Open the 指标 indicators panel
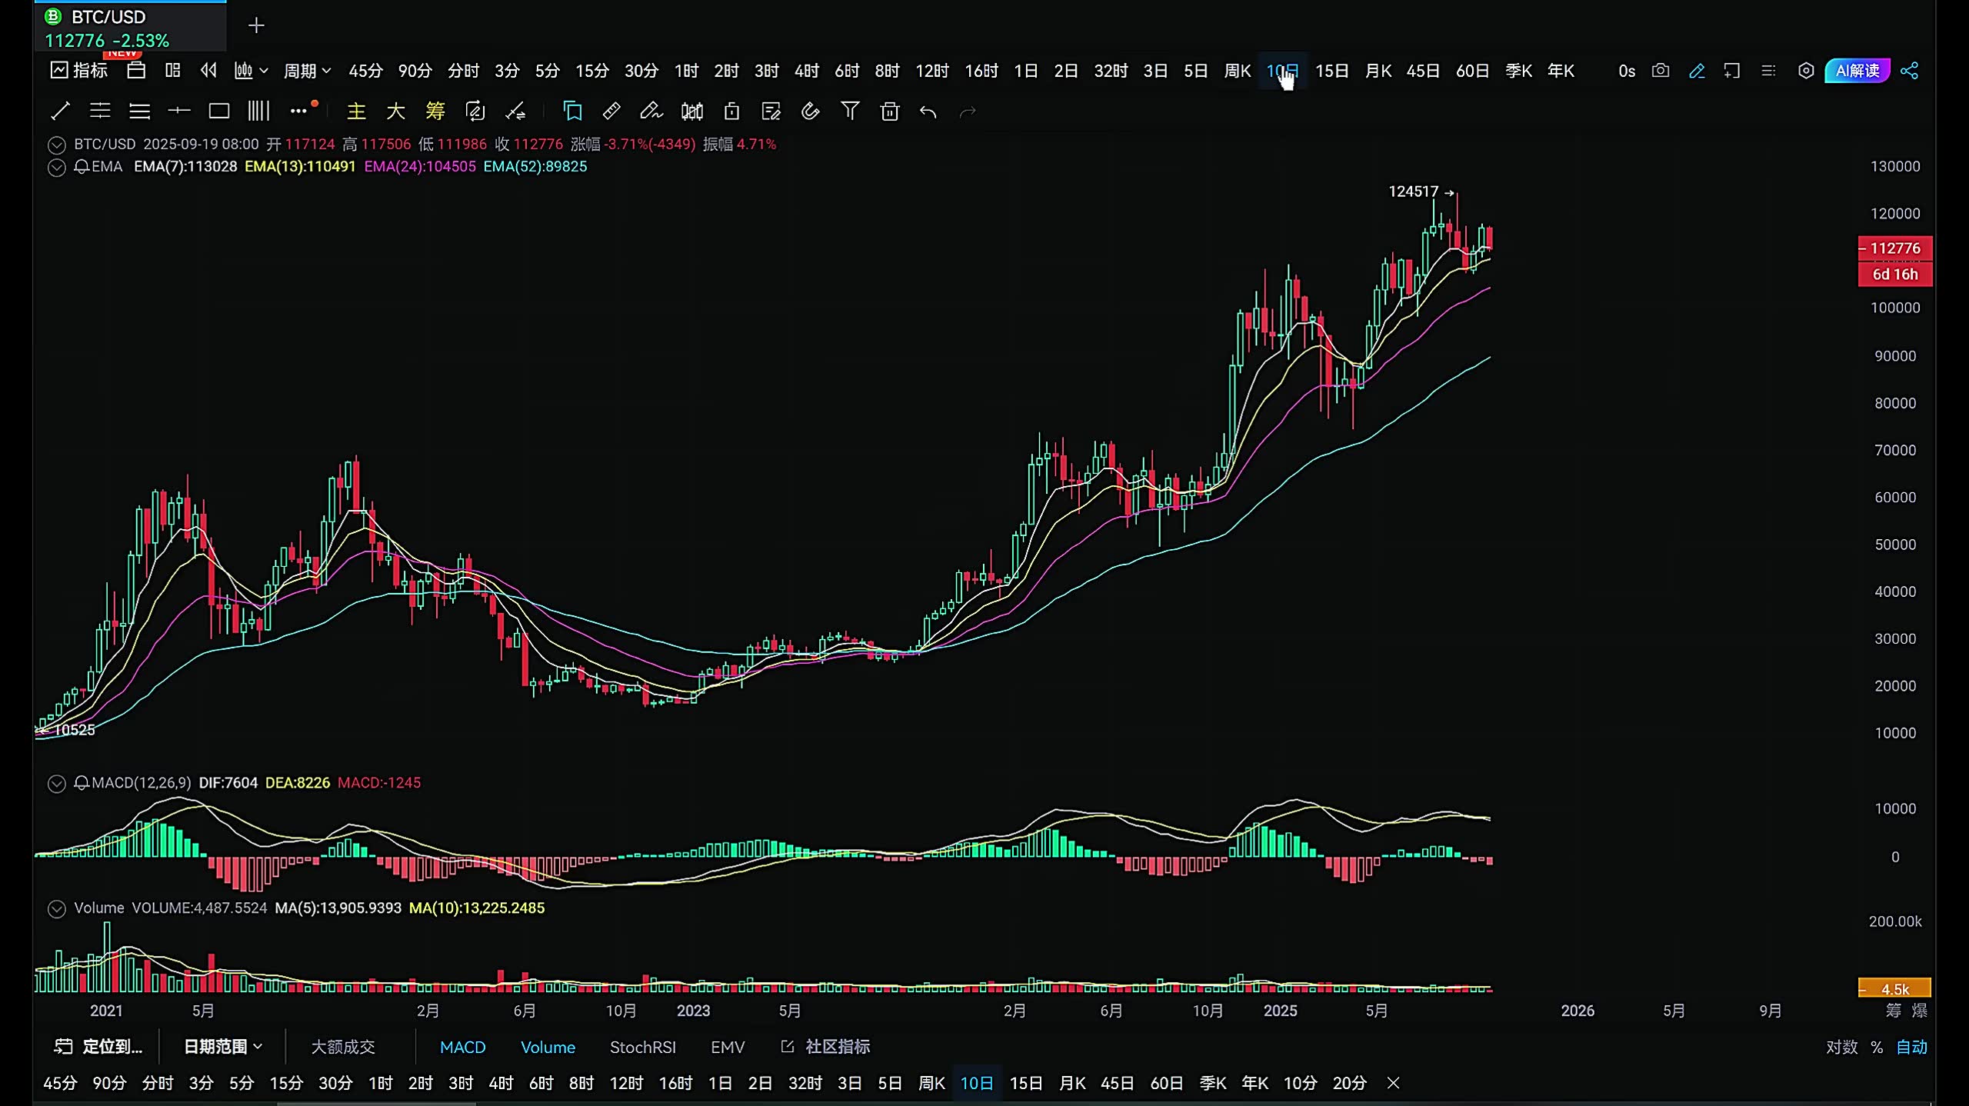1969x1106 pixels. tap(78, 70)
